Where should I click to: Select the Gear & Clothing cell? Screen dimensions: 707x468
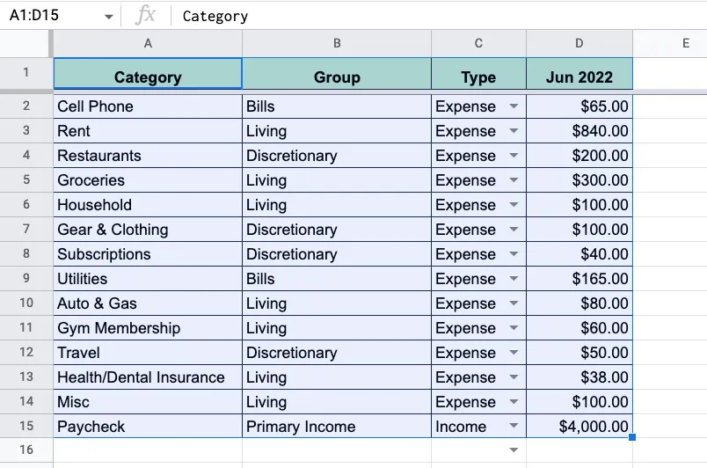(148, 230)
